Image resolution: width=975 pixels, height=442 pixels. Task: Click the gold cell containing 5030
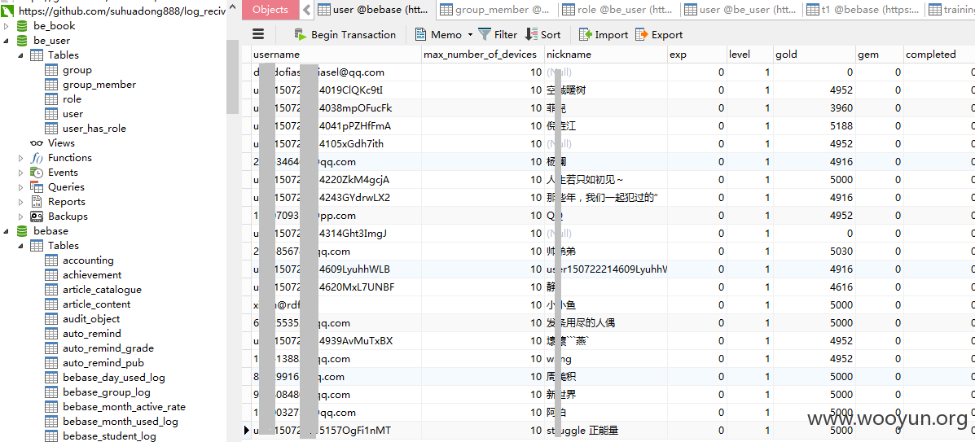coord(815,252)
